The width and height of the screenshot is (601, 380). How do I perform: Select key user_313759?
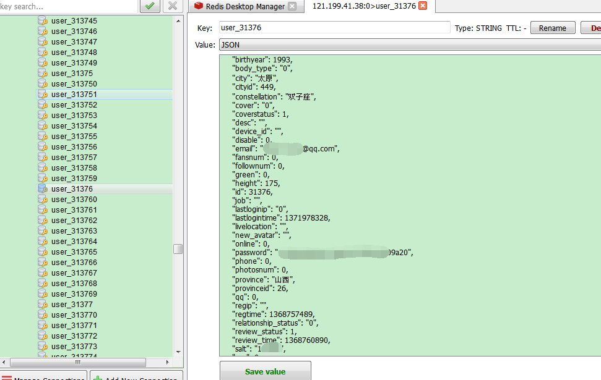coord(74,179)
